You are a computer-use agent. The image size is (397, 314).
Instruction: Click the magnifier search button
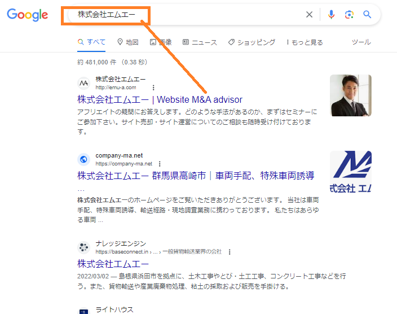click(x=367, y=15)
